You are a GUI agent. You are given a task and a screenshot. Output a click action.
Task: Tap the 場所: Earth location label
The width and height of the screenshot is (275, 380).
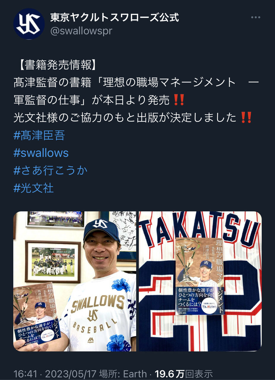(121, 374)
